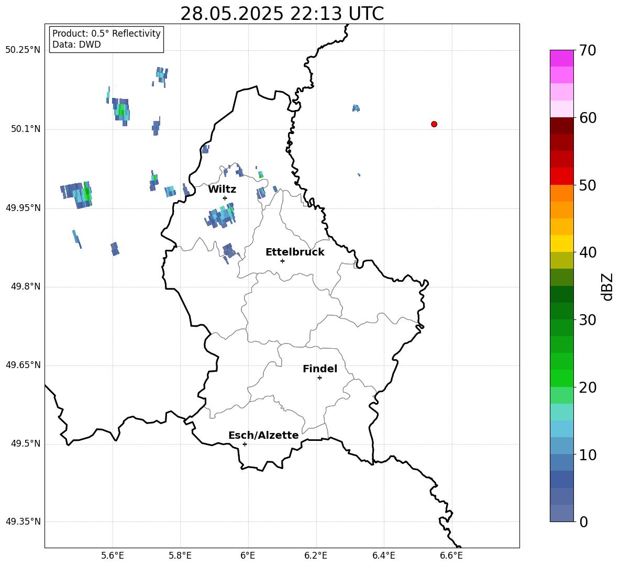This screenshot has height=566, width=620.
Task: Click the plus marker below Findel label
Action: [320, 378]
